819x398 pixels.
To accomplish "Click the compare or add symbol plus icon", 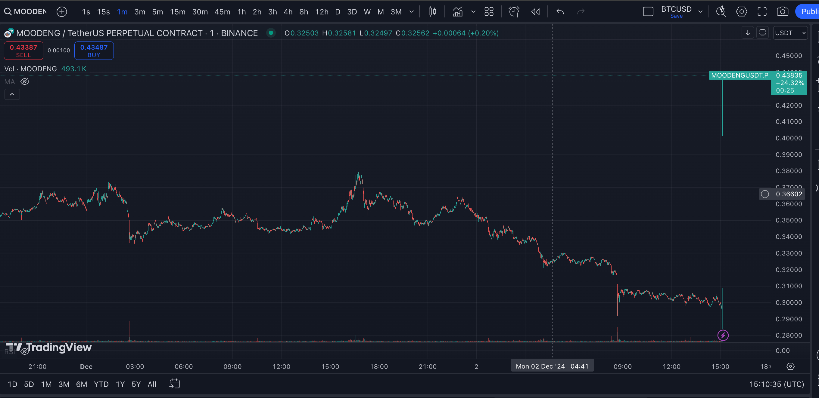I will 62,12.
